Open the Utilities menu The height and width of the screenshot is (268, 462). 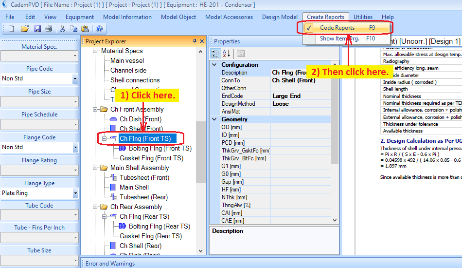[363, 17]
